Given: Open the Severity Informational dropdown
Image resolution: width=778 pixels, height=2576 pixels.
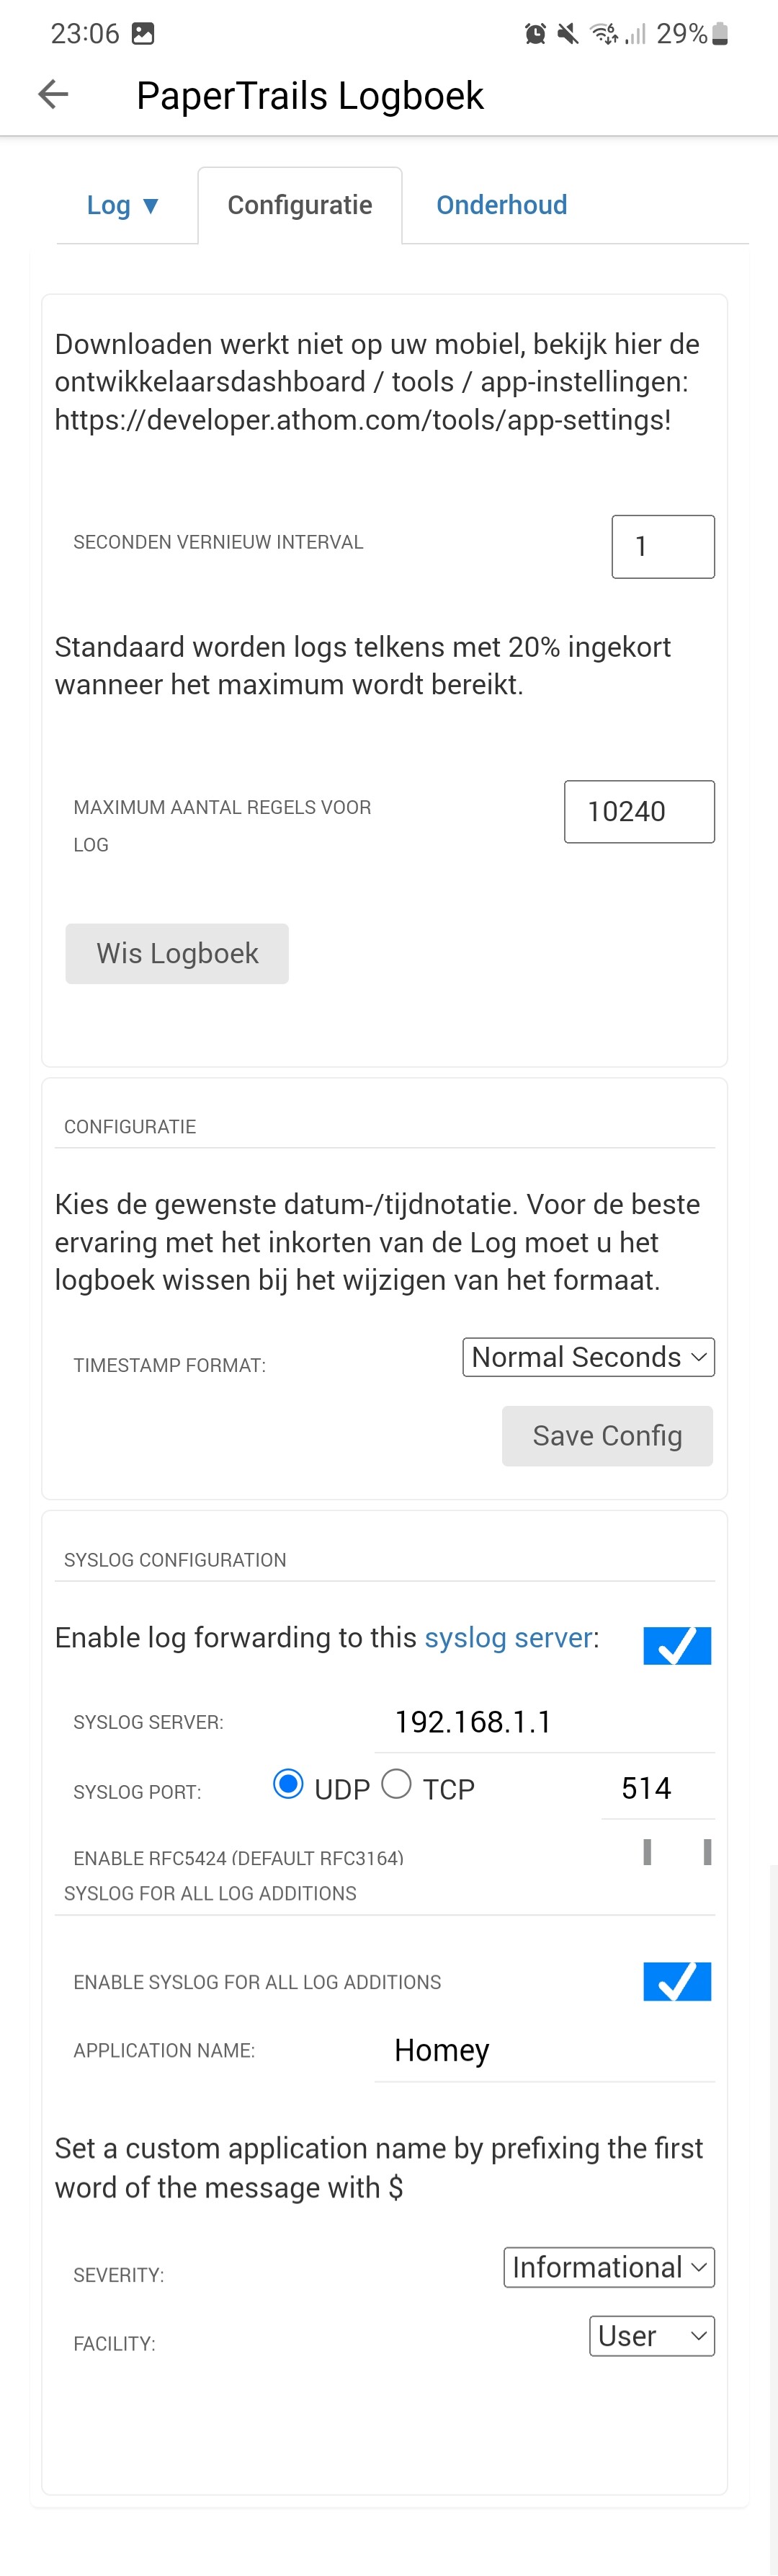Looking at the screenshot, I should pos(608,2267).
